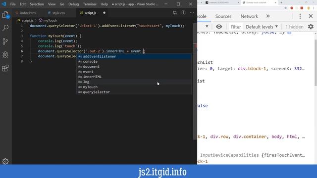Image resolution: width=317 pixels, height=178 pixels.
Task: Open the Manage gear at the activity bar bottom
Action: 5,161
